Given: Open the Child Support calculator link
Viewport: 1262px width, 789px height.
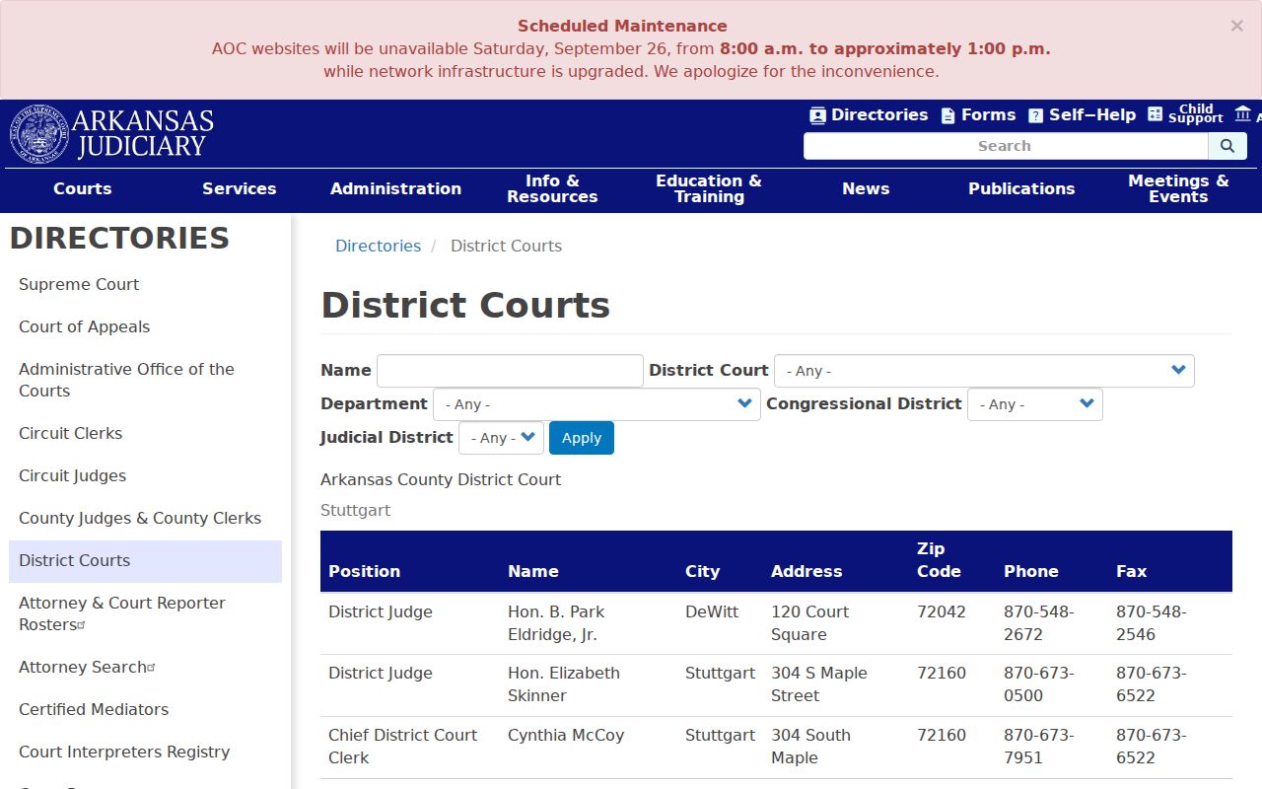Looking at the screenshot, I should click(x=1185, y=114).
